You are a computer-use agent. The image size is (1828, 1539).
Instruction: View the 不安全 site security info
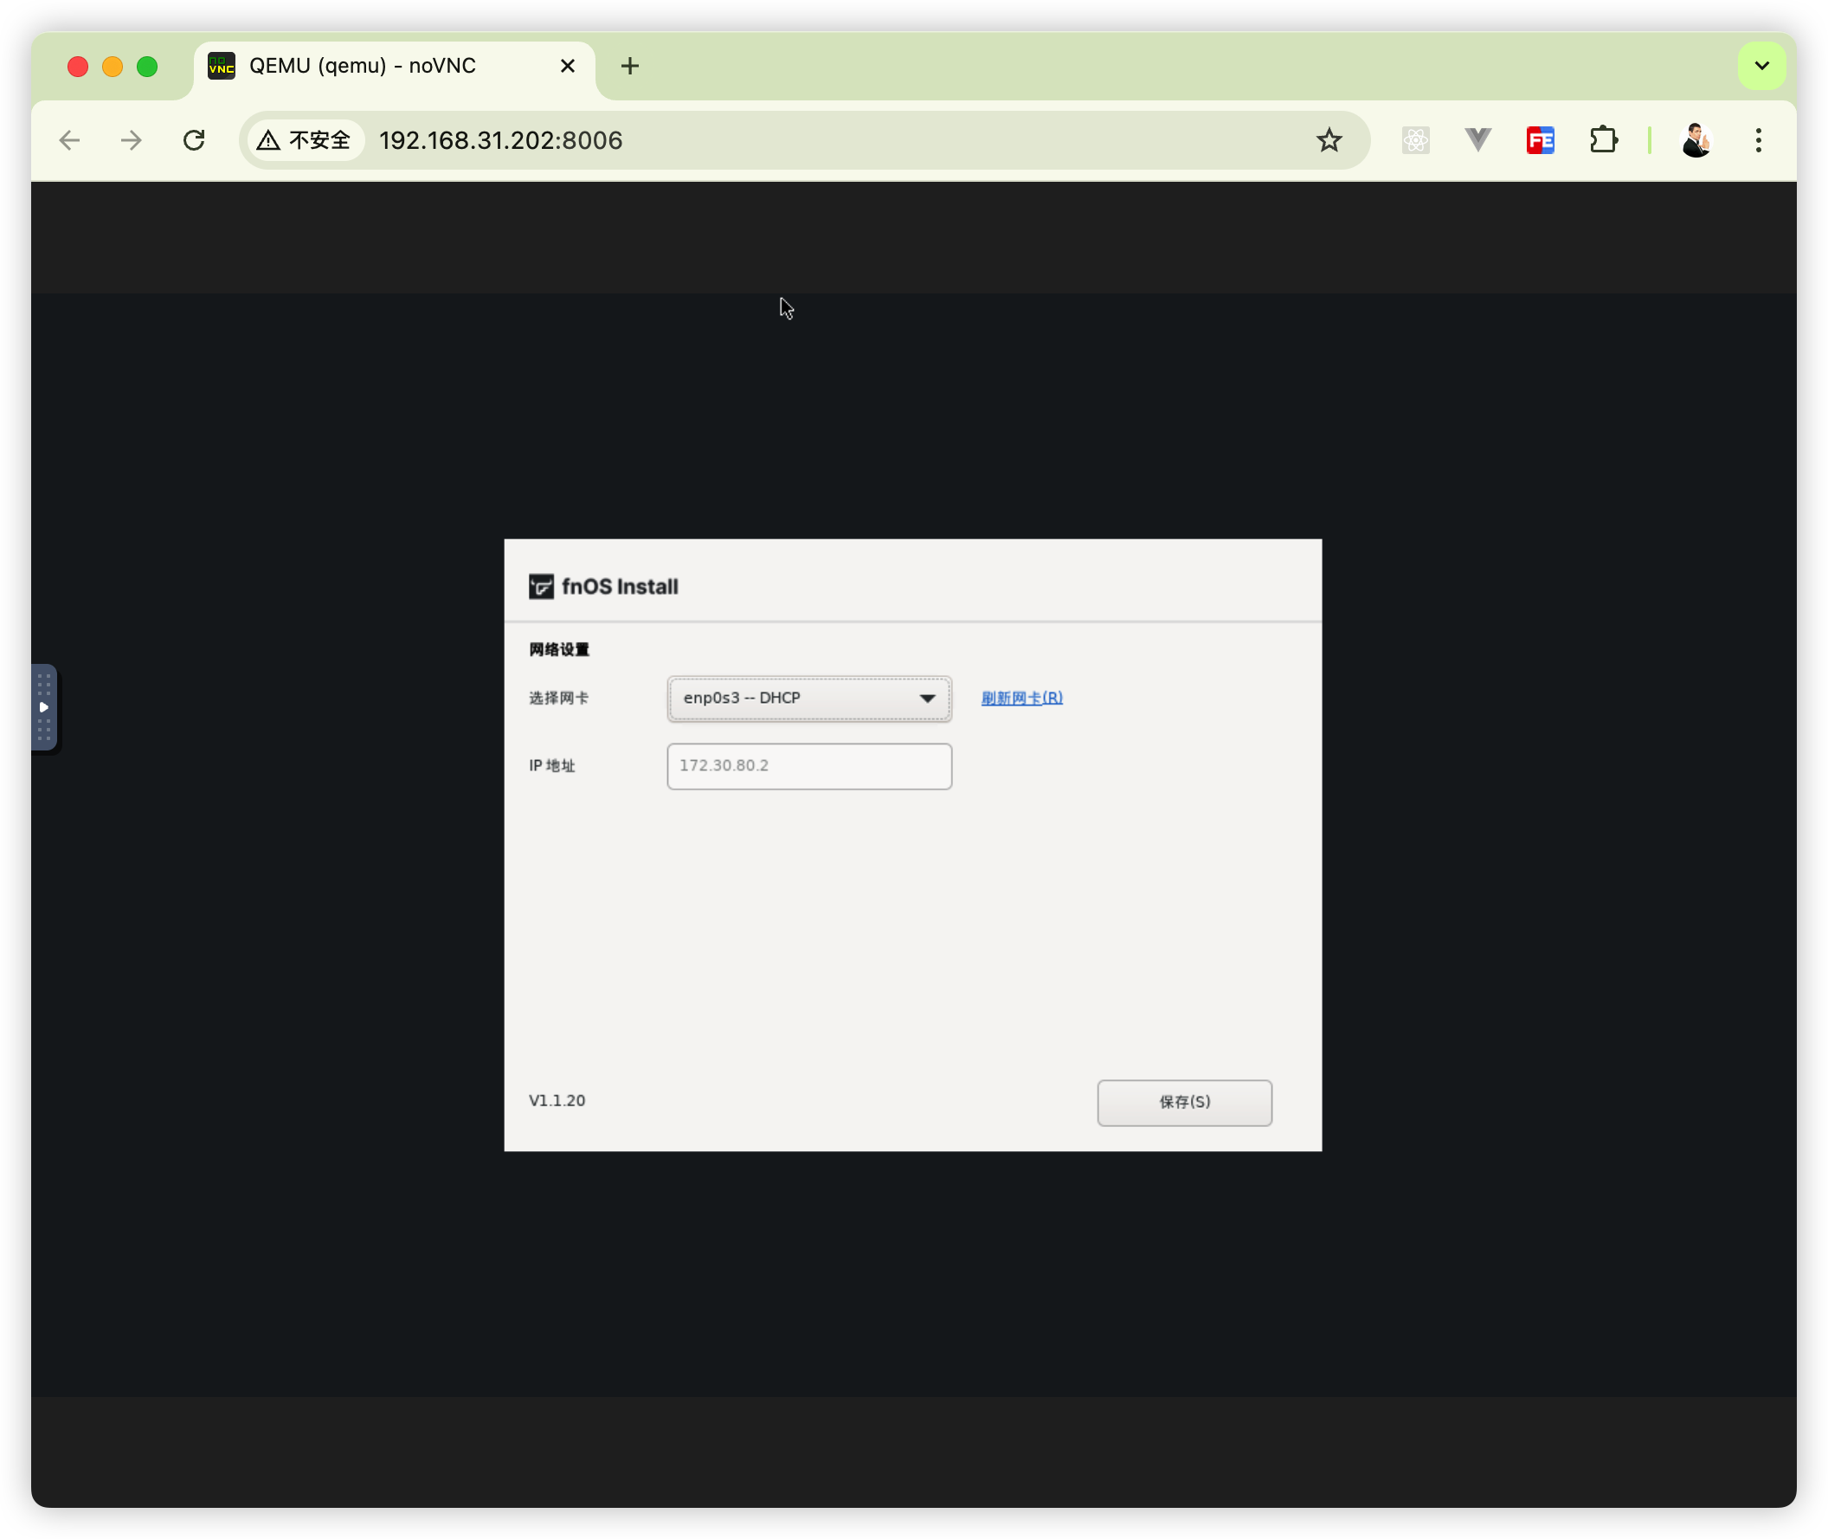pos(306,140)
